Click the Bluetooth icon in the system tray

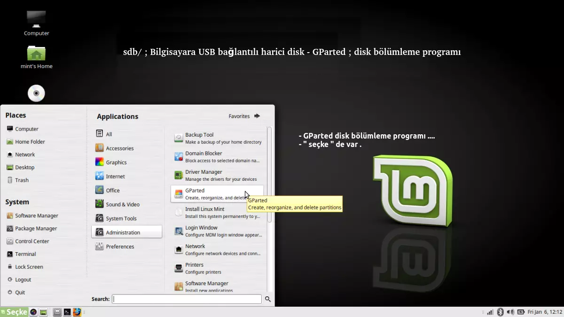[500, 312]
